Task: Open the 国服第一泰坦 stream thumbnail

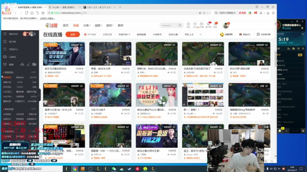Action: 156,136
